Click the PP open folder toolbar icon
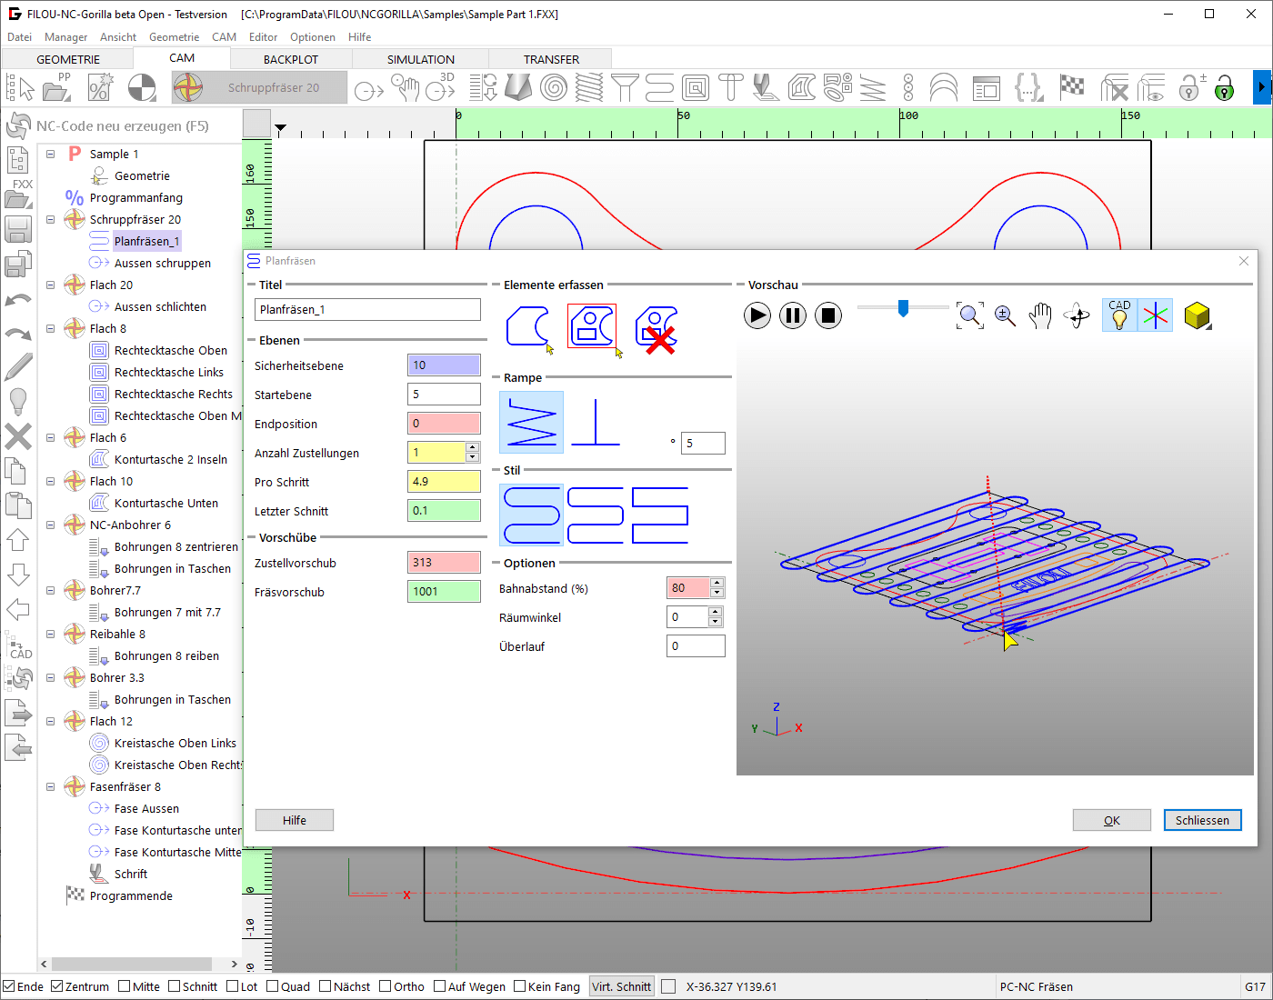 tap(57, 88)
